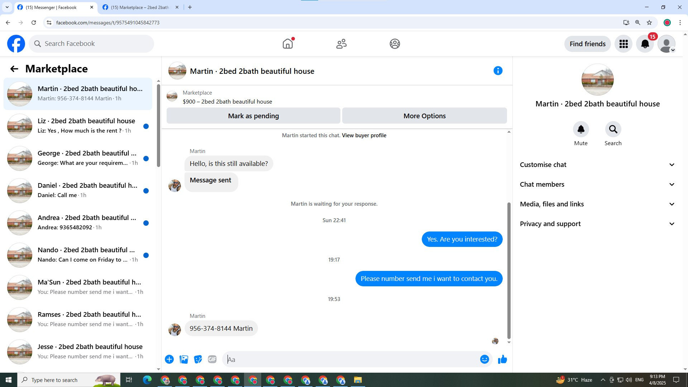Expand Customise chat section

pyautogui.click(x=597, y=165)
